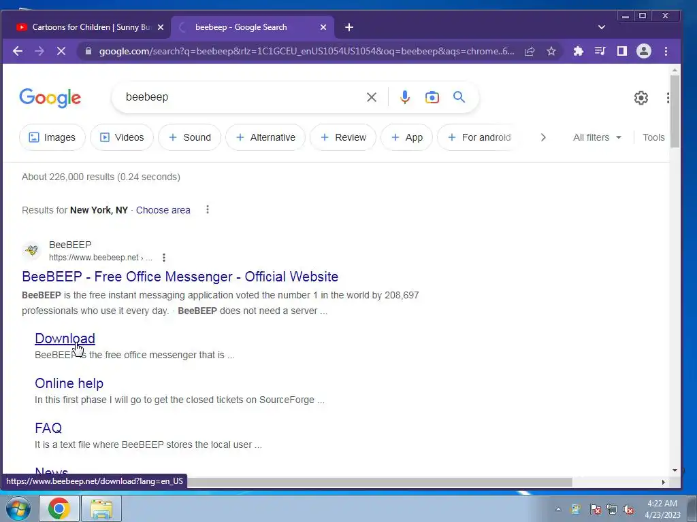Click Choose area link
The image size is (697, 522).
pos(163,210)
